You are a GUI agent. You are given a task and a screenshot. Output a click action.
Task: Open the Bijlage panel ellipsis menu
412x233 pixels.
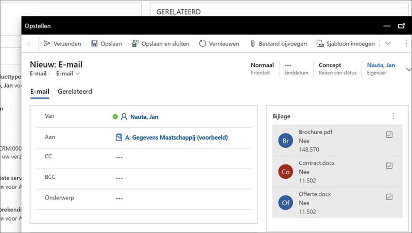click(394, 116)
